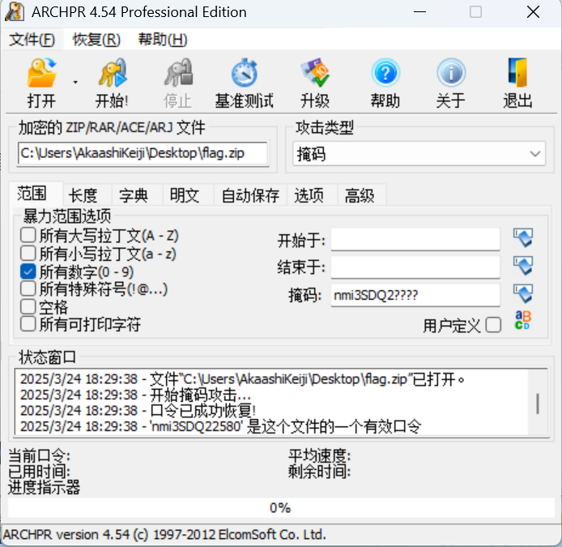The image size is (562, 547).
Task: Expand the small arrow beside 打开
Action: [x=75, y=83]
